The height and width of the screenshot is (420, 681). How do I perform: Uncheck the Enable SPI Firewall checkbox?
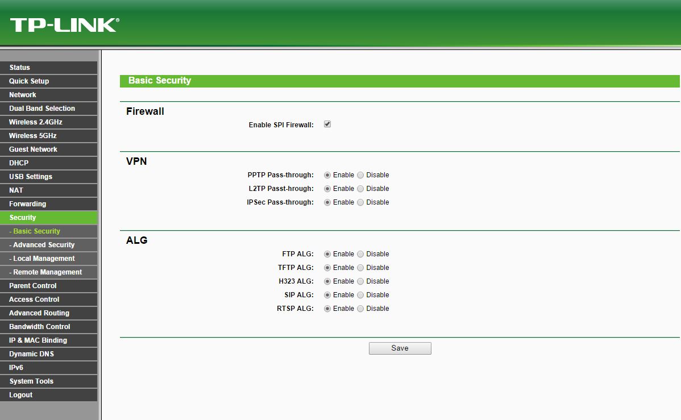327,124
